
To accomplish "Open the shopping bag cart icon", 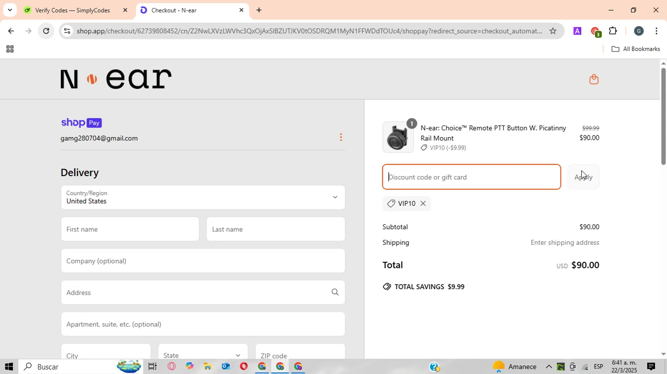I will (594, 79).
